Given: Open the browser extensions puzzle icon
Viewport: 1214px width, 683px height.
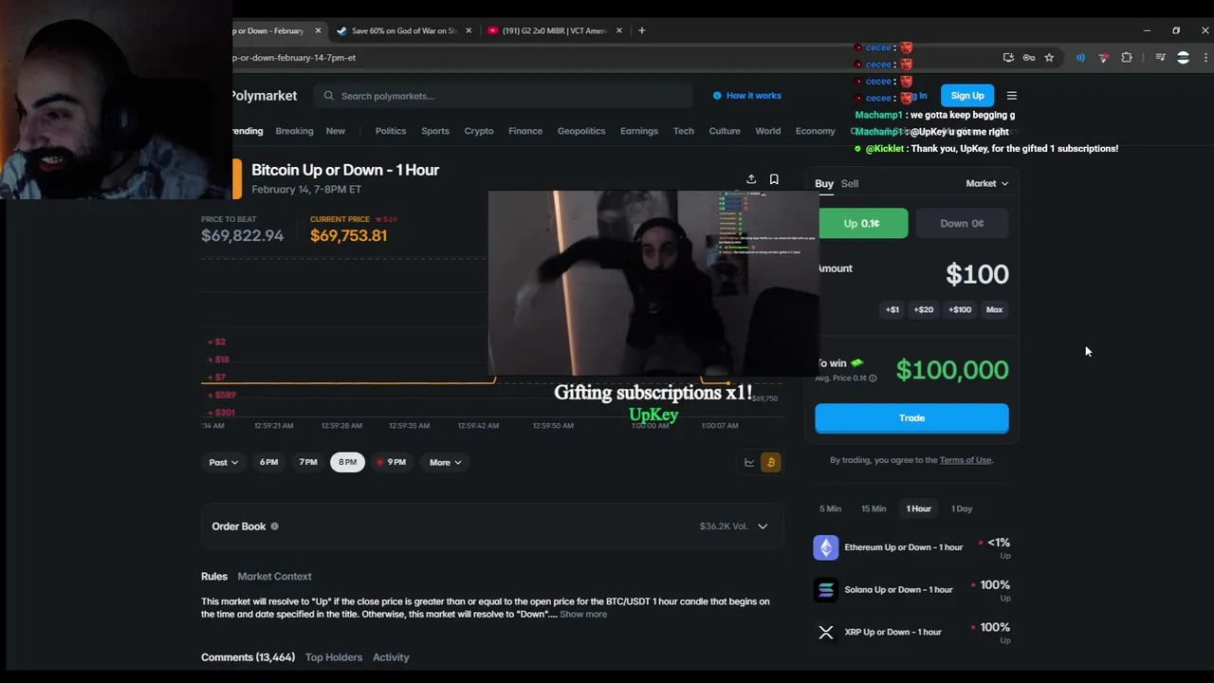Looking at the screenshot, I should [x=1127, y=58].
